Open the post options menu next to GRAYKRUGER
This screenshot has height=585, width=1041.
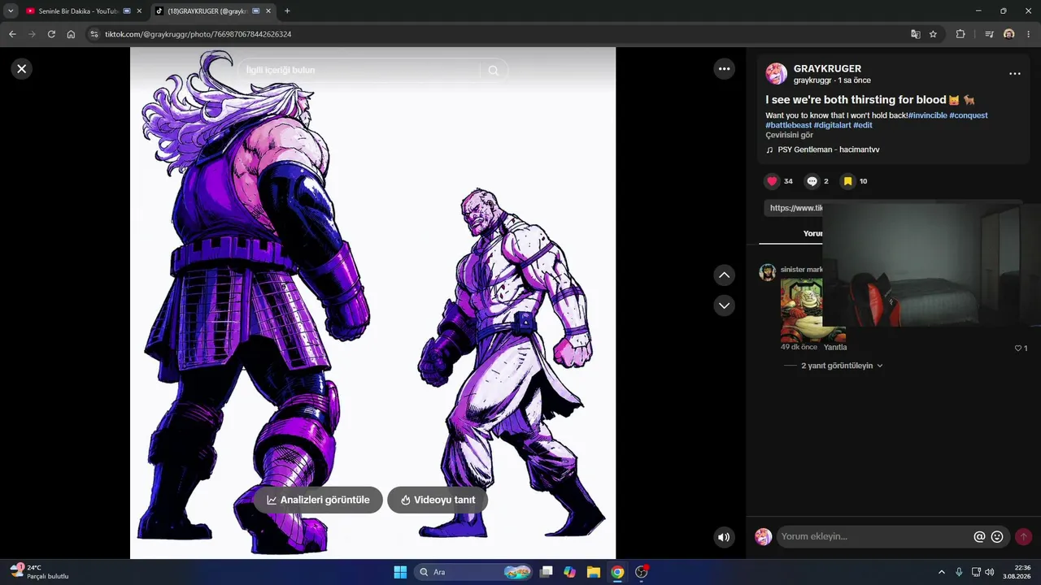coord(1014,74)
